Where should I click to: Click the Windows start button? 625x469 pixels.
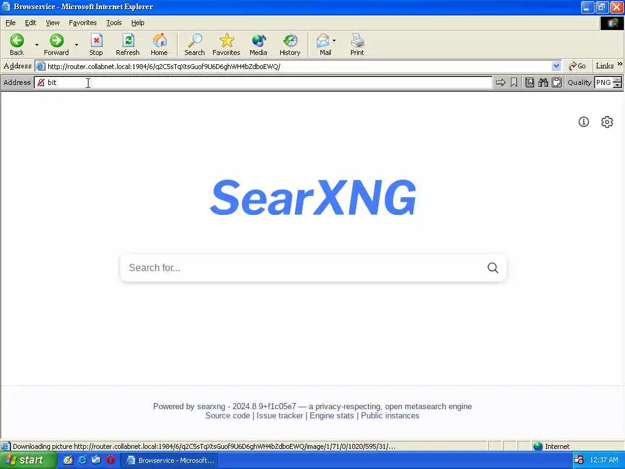click(x=28, y=460)
